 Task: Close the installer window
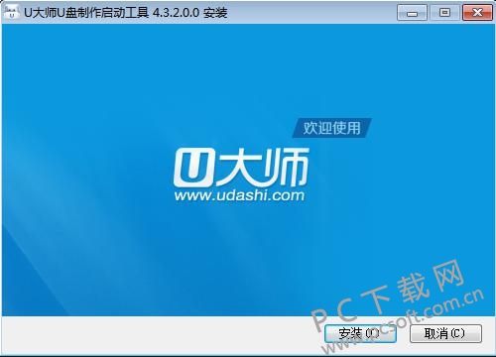pyautogui.click(x=477, y=13)
